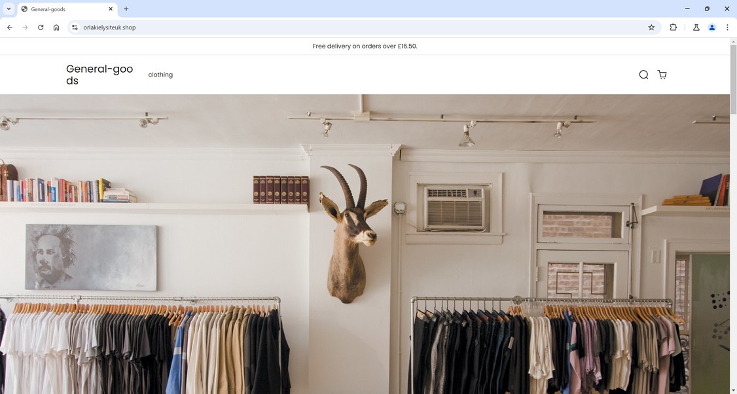Close the General-goods tab

(111, 9)
